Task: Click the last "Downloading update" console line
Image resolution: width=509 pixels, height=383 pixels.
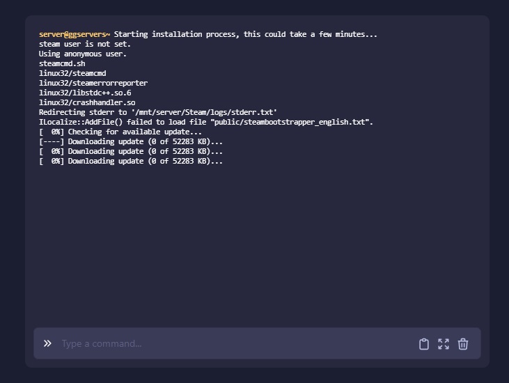Action: coord(131,161)
